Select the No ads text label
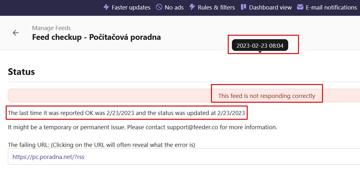The width and height of the screenshot is (360, 170). click(174, 7)
